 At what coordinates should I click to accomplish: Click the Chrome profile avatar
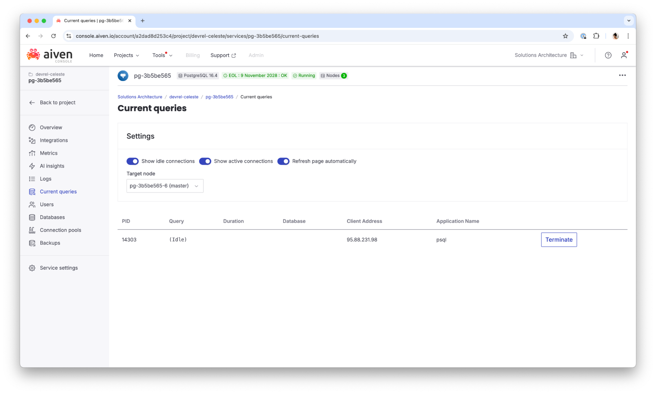615,36
